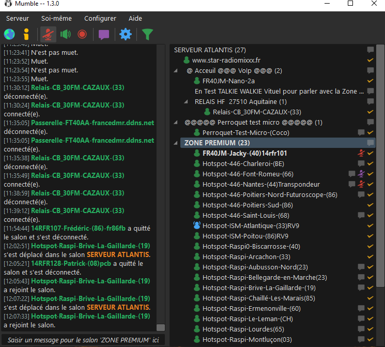Viewport: 385px width, 347px height.
Task: Select user Relais-CB_30FM-CAZAUX-(33) in tree
Action: coord(257,112)
